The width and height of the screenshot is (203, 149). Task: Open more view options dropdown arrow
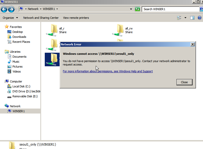pos(185,18)
